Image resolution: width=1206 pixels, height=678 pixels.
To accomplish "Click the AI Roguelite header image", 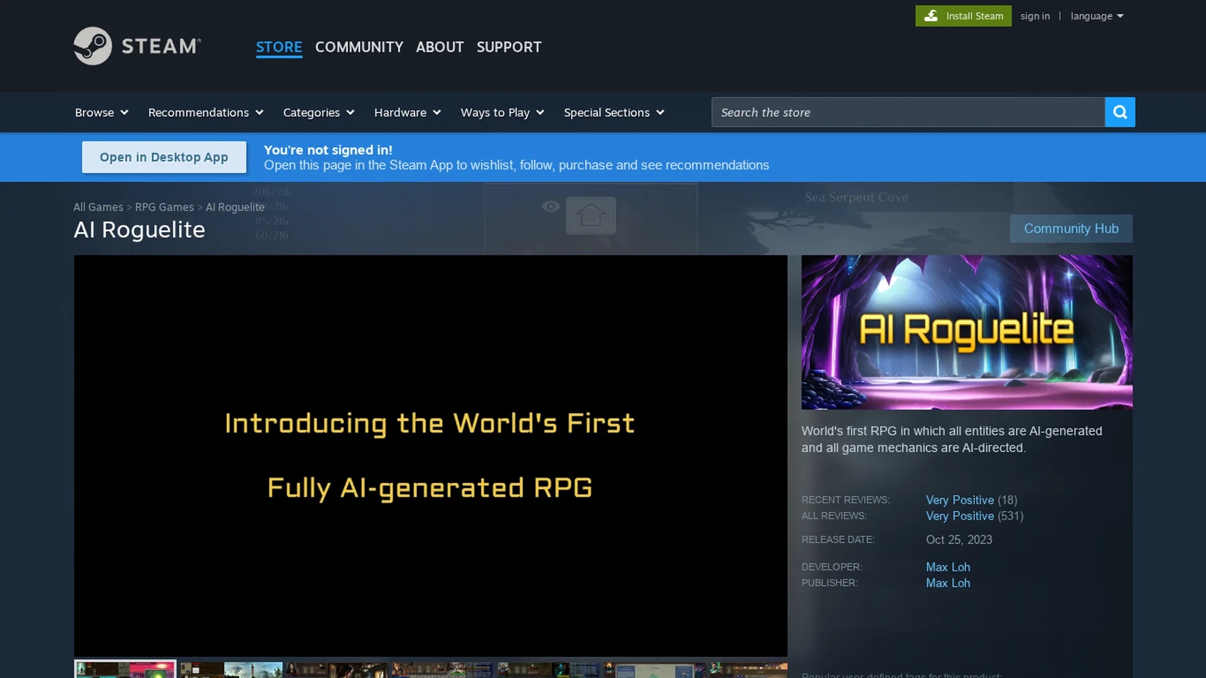I will (967, 332).
